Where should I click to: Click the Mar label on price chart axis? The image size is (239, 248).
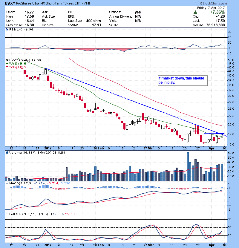[x=151, y=148]
